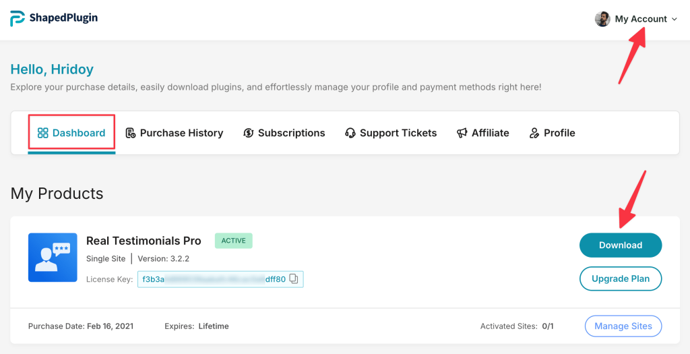Click the Support Tickets headset icon
This screenshot has width=690, height=354.
350,133
